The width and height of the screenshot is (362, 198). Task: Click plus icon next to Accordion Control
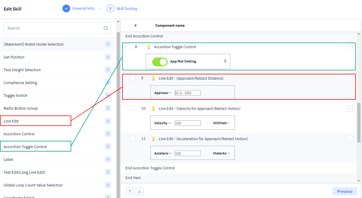click(108, 134)
